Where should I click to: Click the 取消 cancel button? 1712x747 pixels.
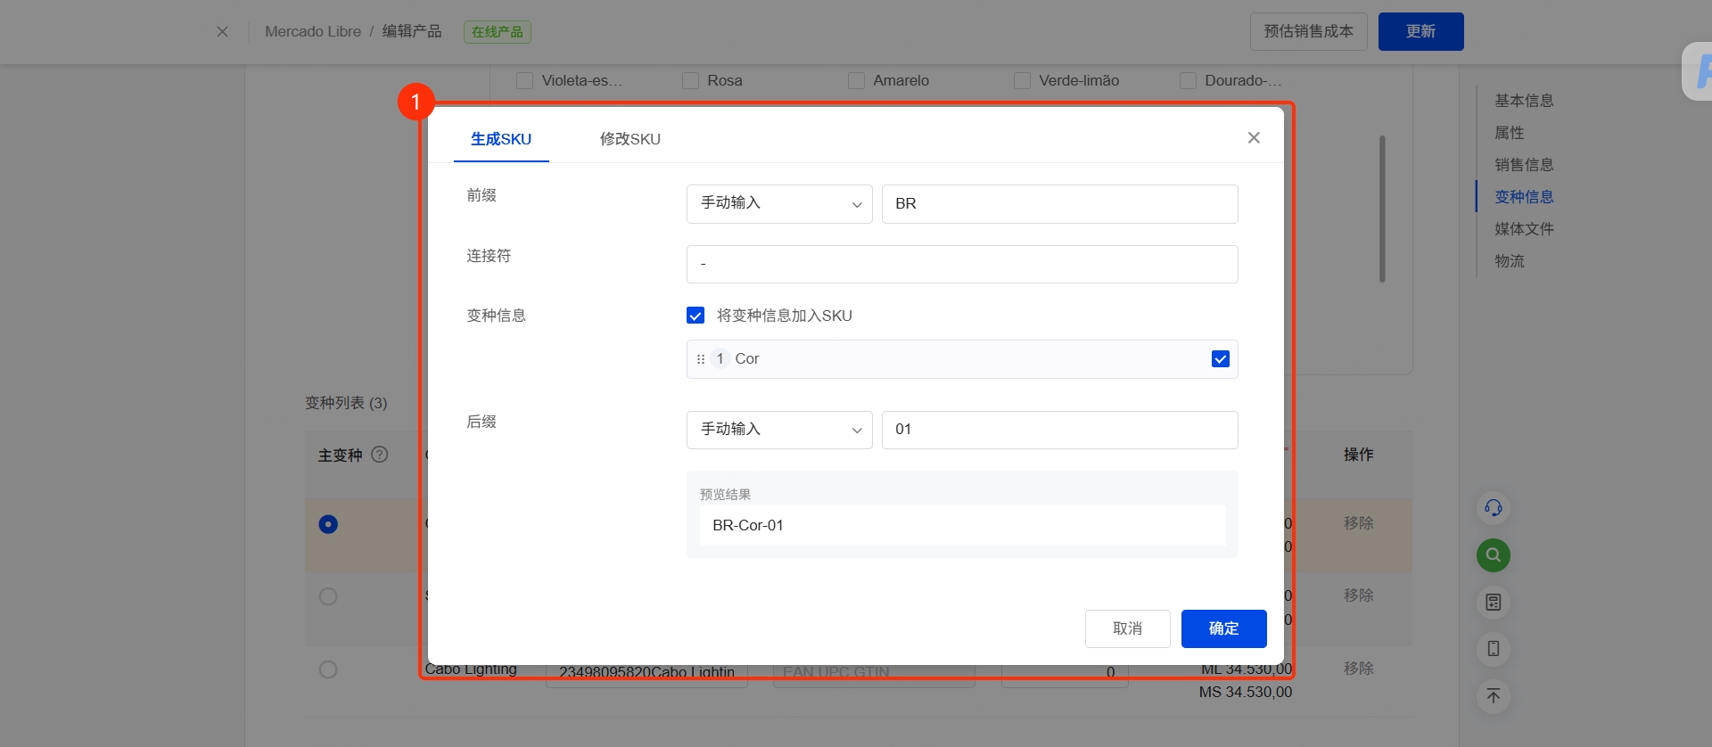tap(1128, 628)
